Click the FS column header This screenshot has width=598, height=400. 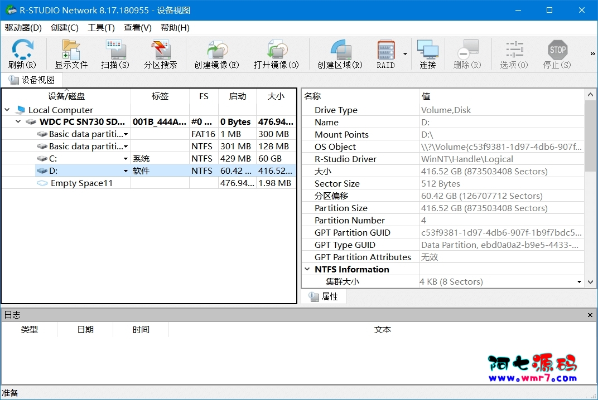point(204,96)
